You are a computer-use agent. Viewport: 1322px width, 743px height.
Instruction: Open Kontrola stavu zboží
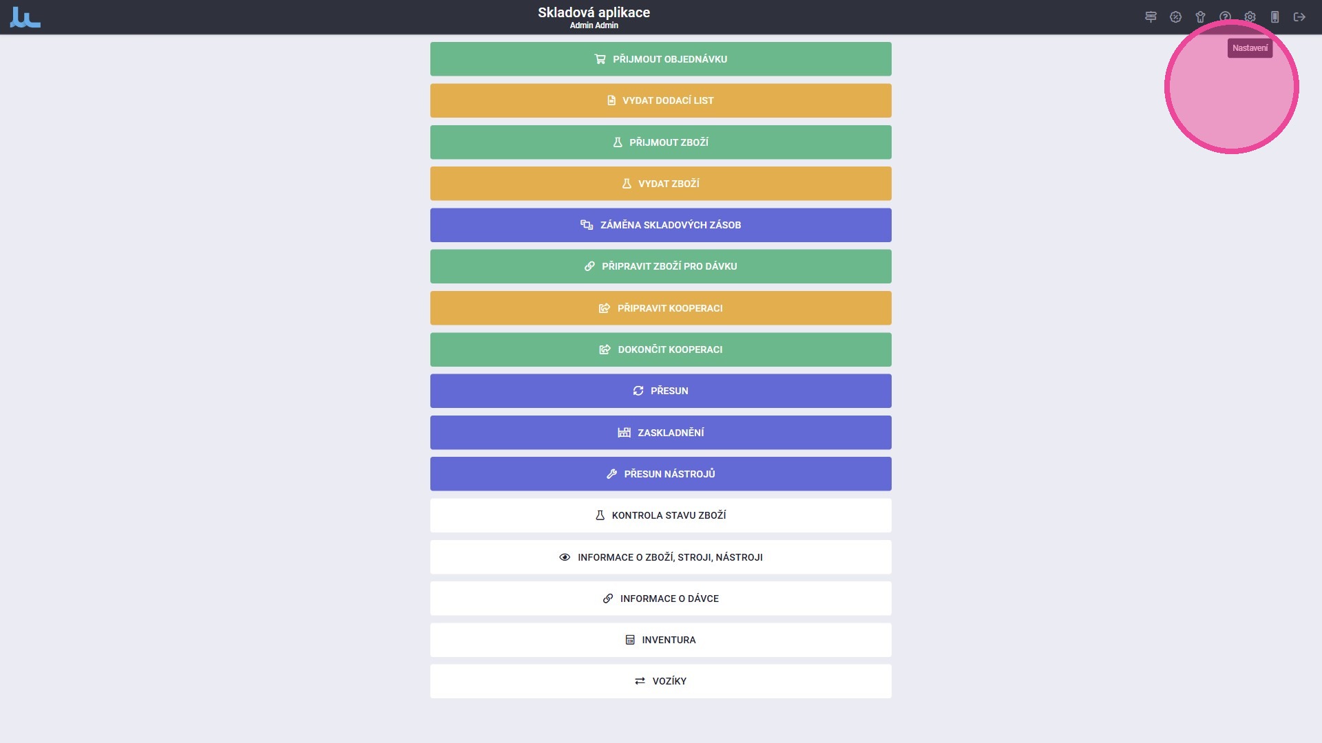[660, 515]
